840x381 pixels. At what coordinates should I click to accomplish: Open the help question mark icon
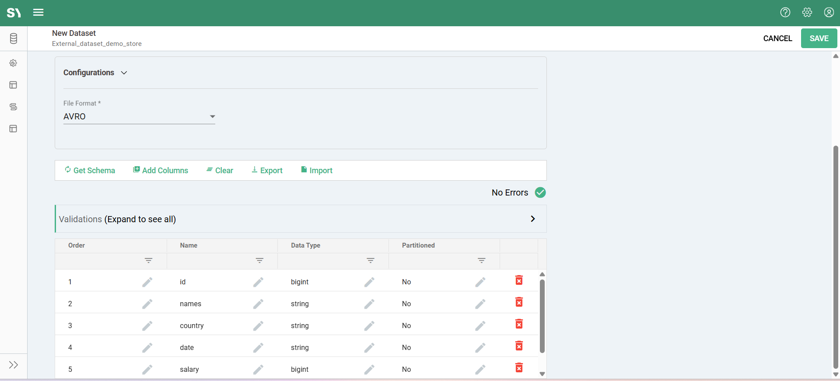[x=785, y=12]
